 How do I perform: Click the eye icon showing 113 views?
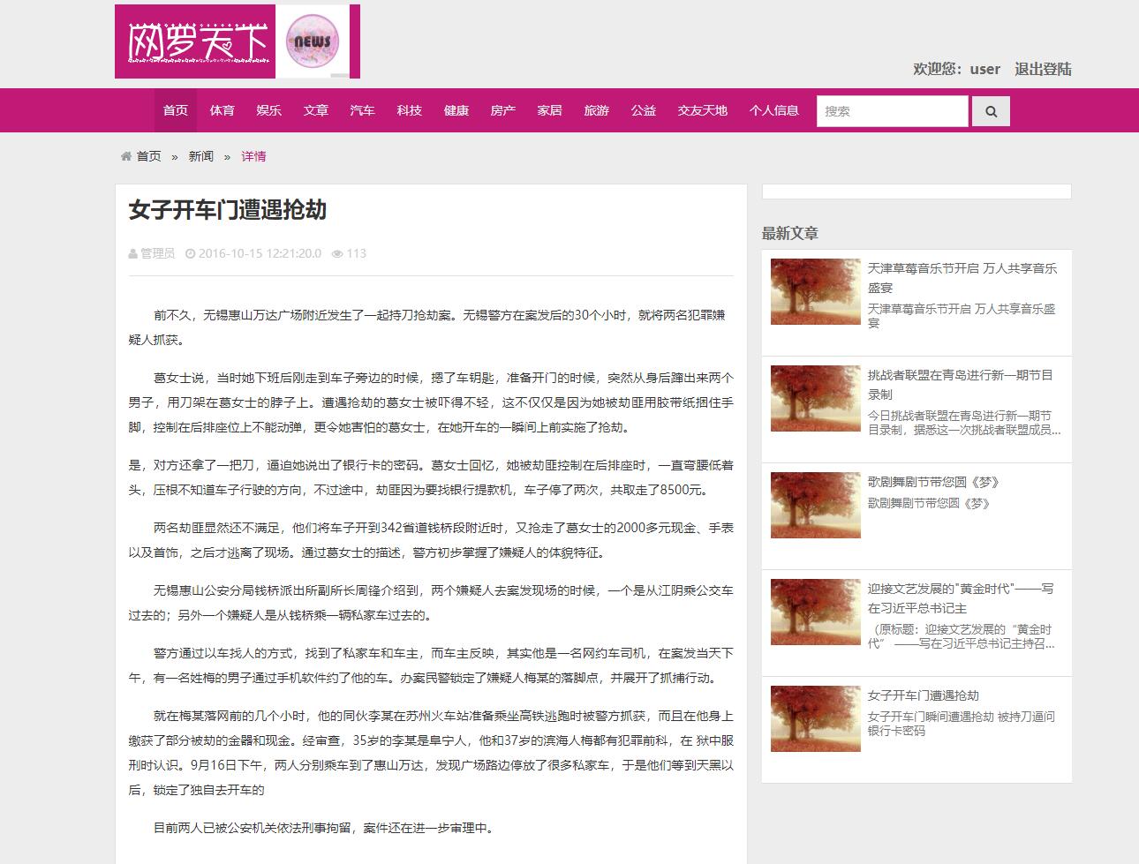pyautogui.click(x=336, y=252)
